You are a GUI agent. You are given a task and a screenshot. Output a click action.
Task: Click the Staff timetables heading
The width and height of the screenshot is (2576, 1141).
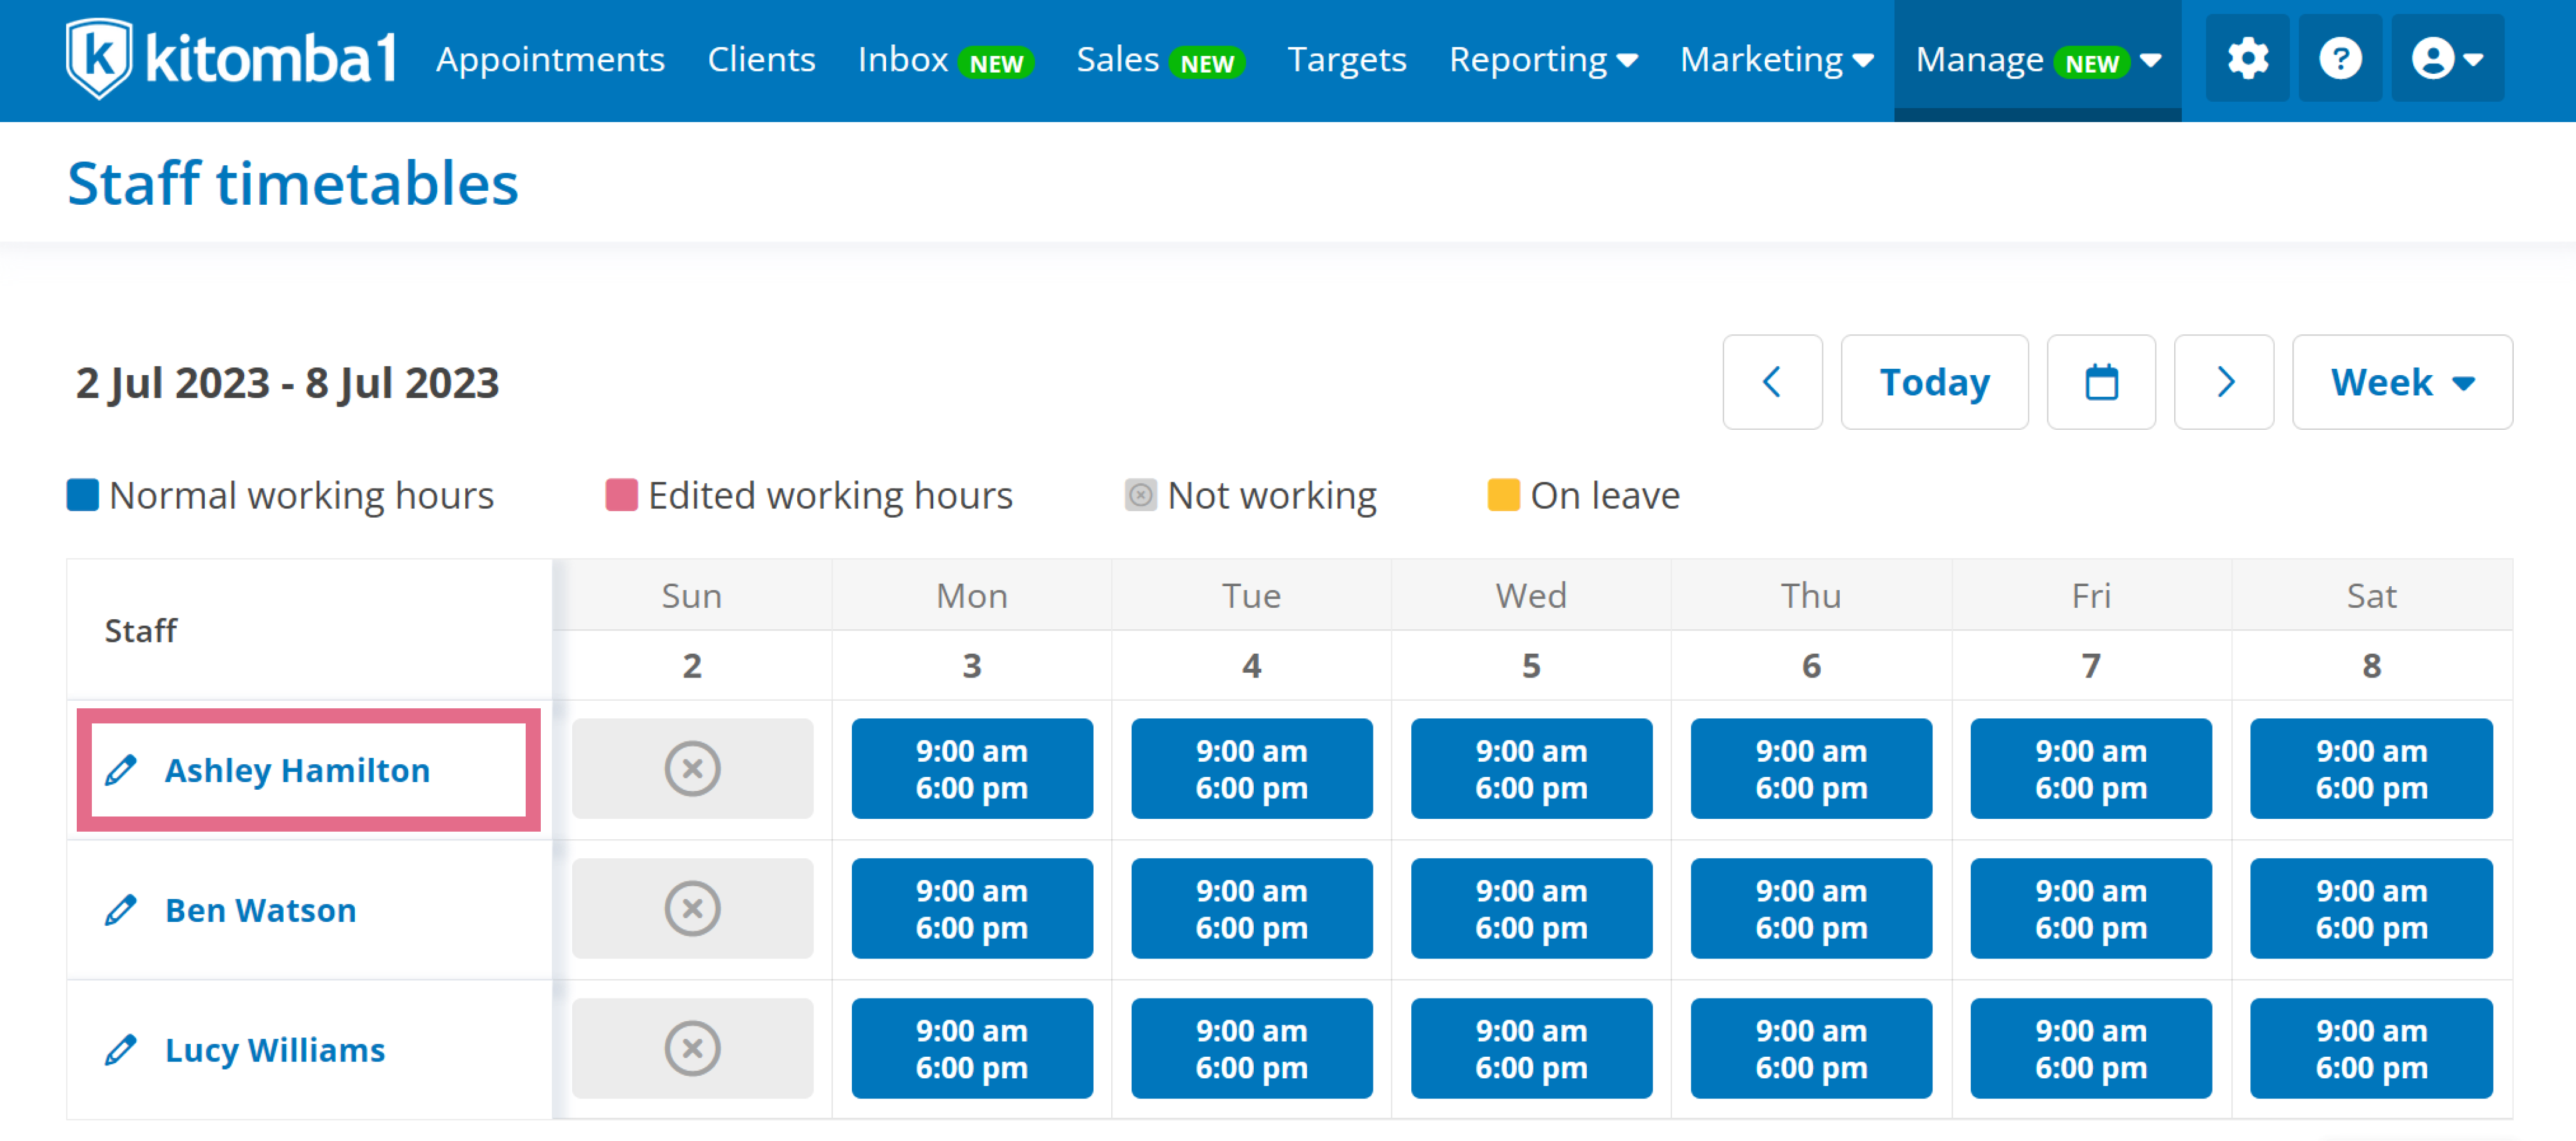293,184
